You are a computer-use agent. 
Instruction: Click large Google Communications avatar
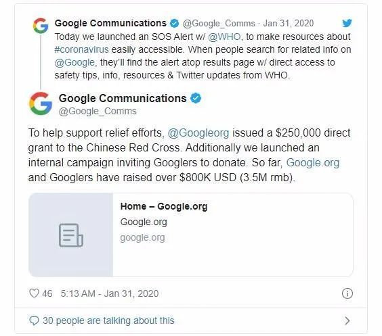click(41, 103)
